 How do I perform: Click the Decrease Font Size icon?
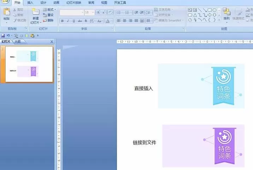(x=104, y=12)
